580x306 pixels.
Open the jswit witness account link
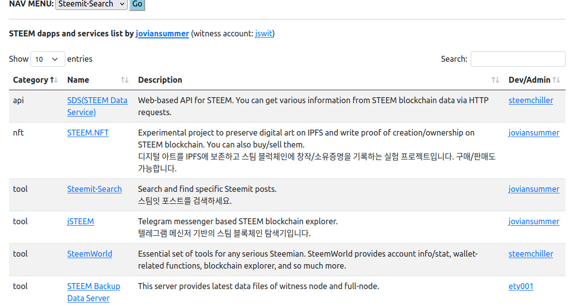click(264, 33)
